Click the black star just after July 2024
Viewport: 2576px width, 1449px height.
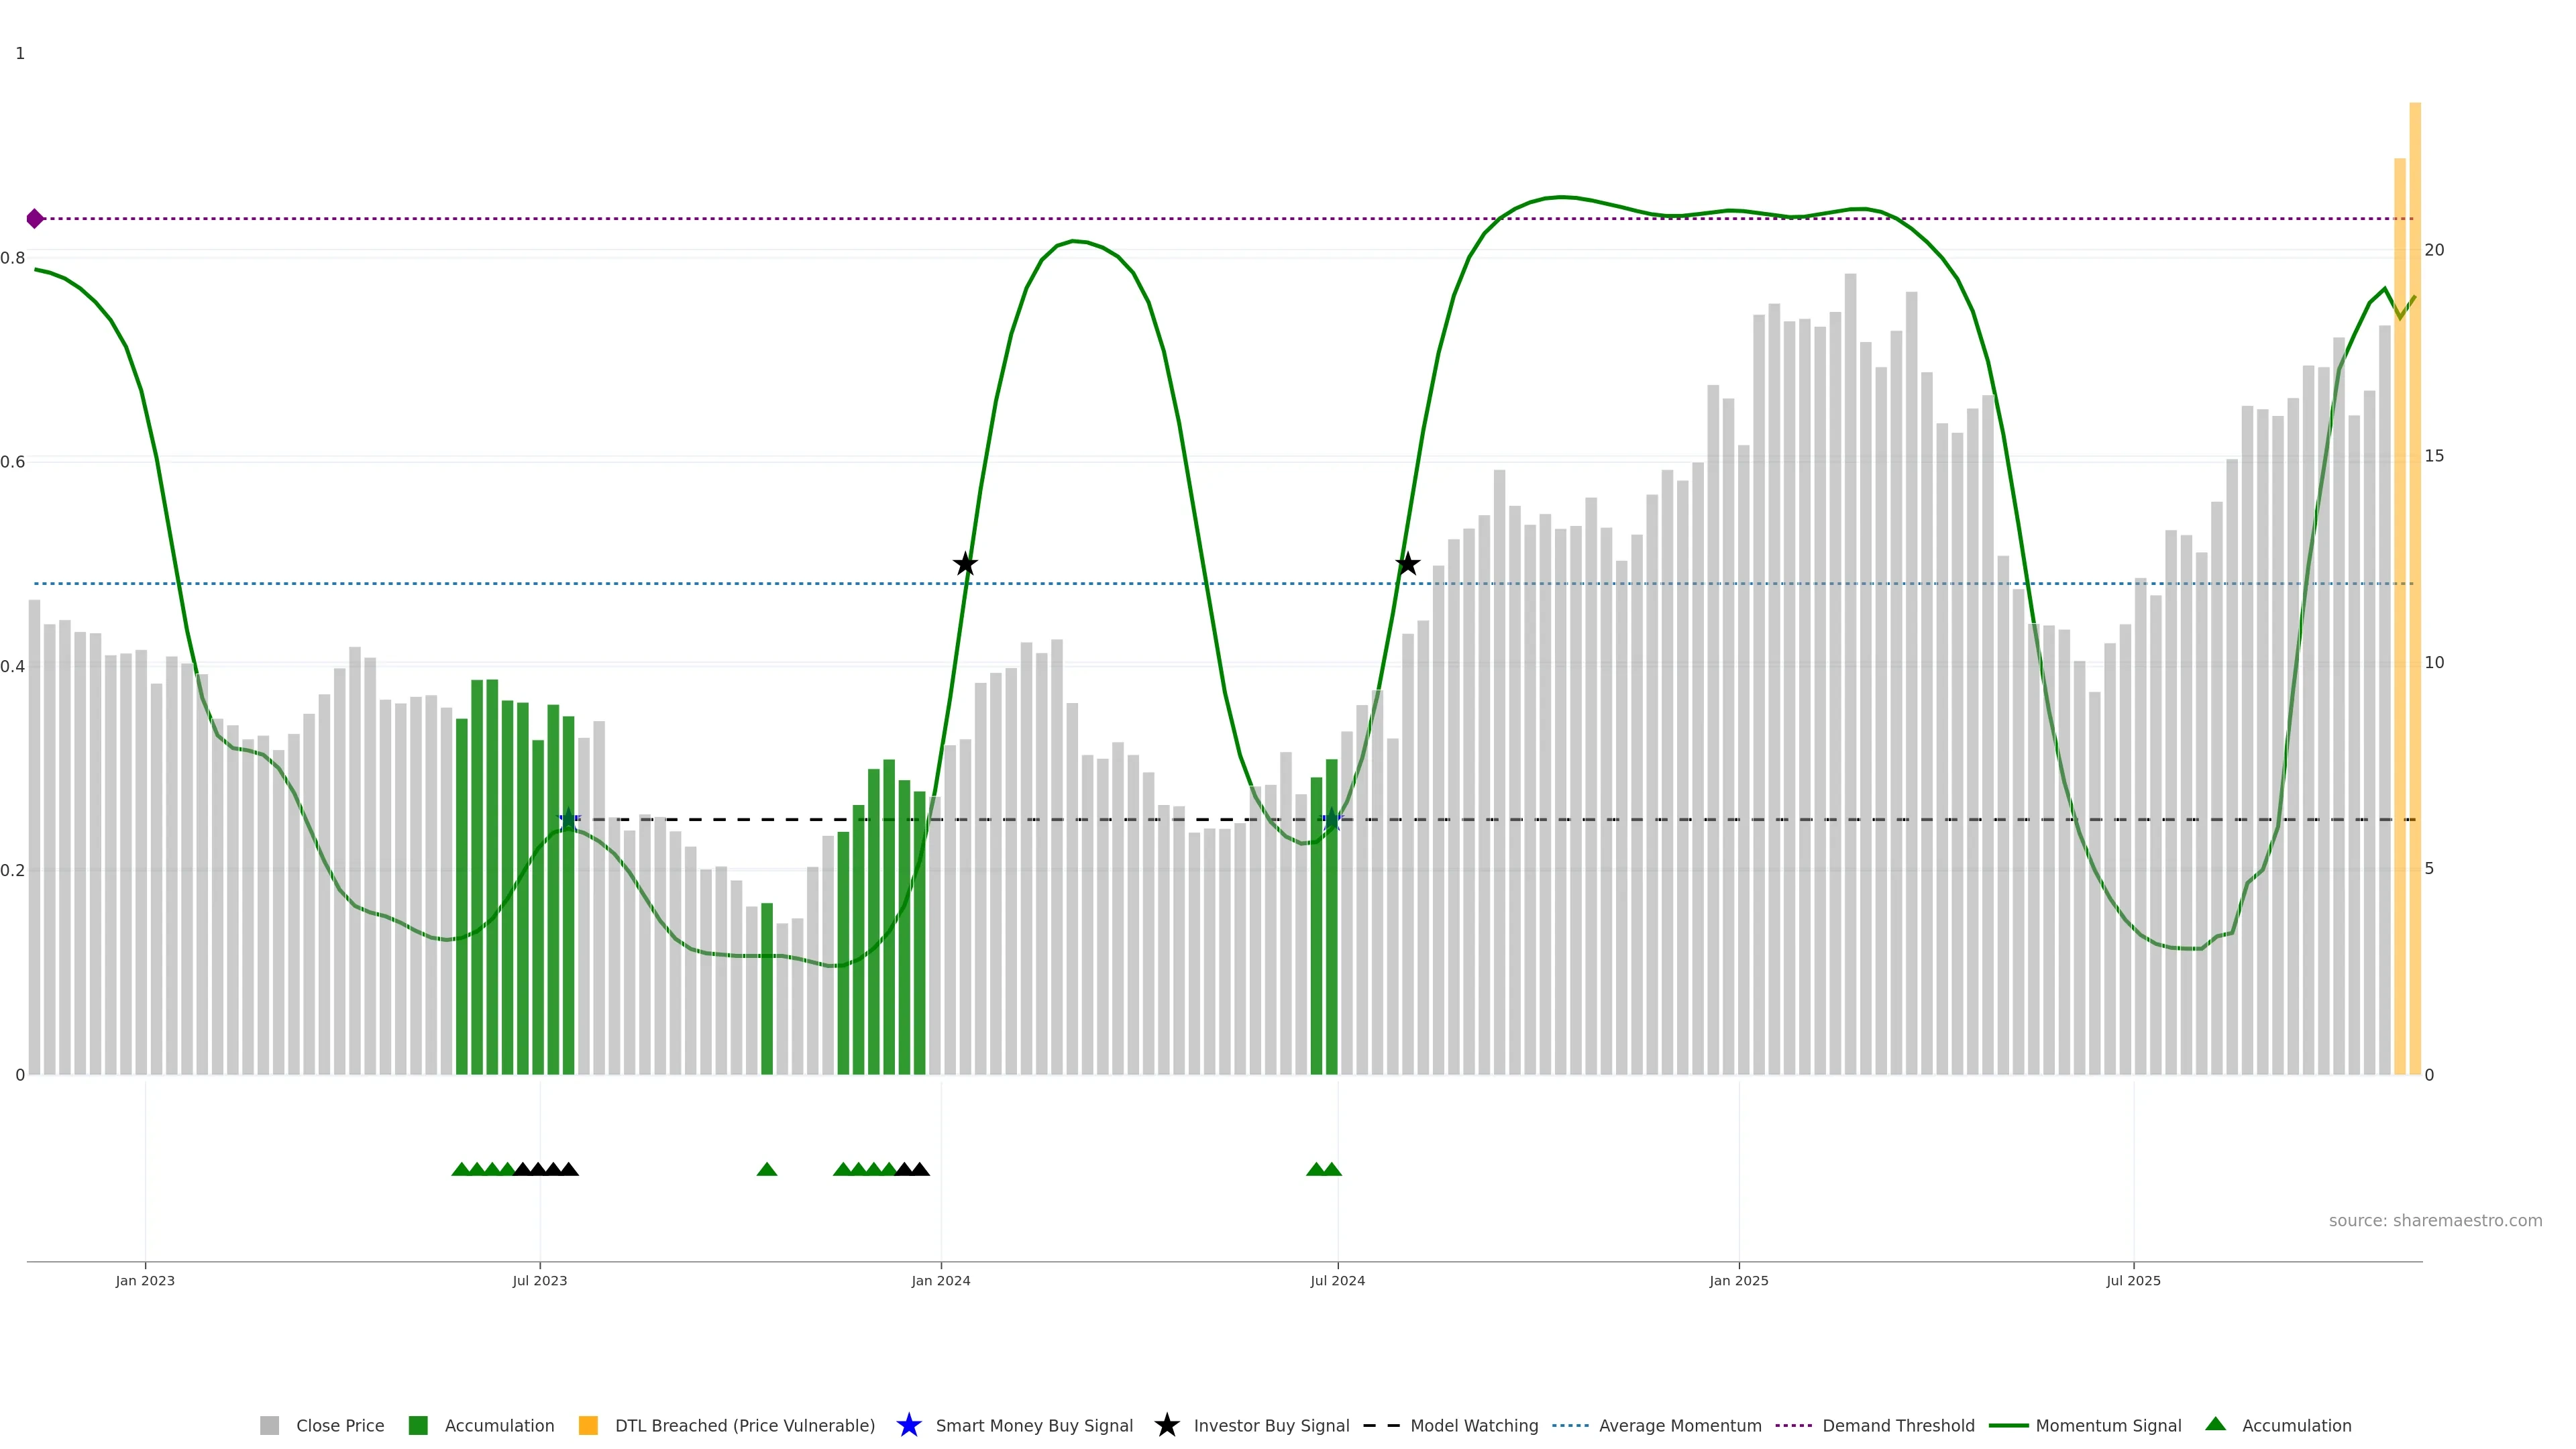(1407, 564)
